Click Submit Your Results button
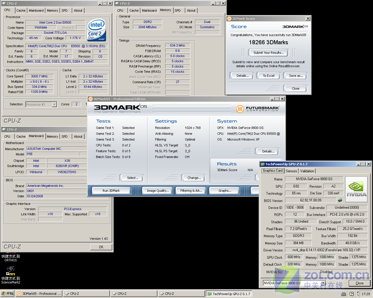This screenshot has height=298, width=373. pos(269,53)
